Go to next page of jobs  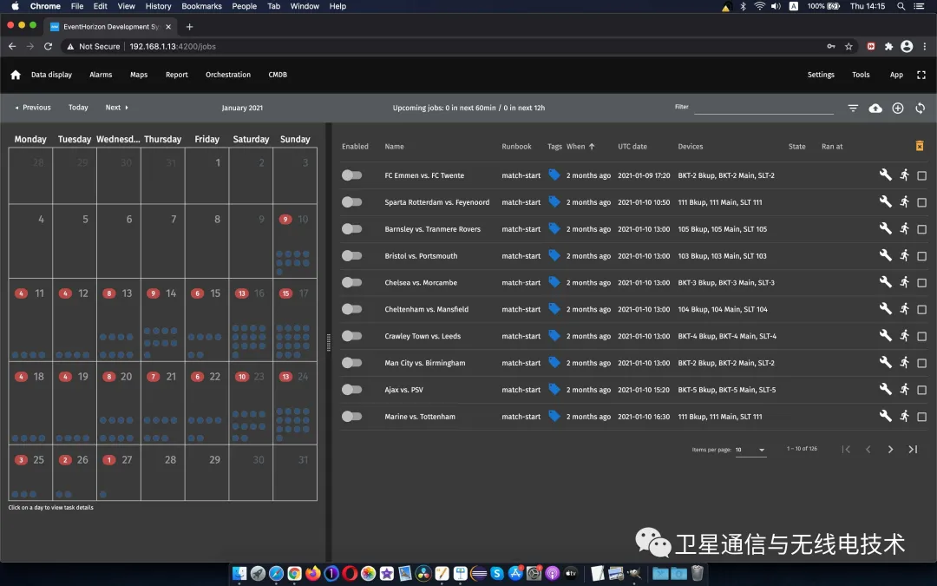coord(890,449)
